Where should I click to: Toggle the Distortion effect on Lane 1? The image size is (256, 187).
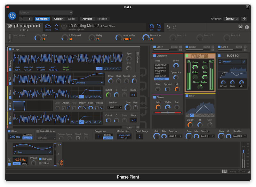point(154,56)
